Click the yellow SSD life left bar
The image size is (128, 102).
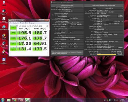[x=106, y=55]
